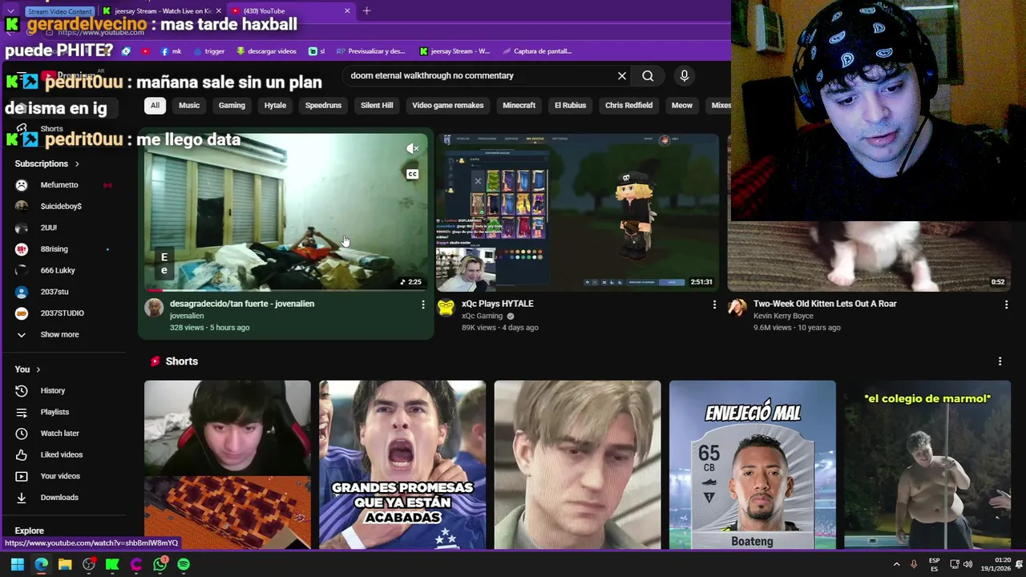Open Kevin Kerry Boyce channel avatar

point(737,308)
